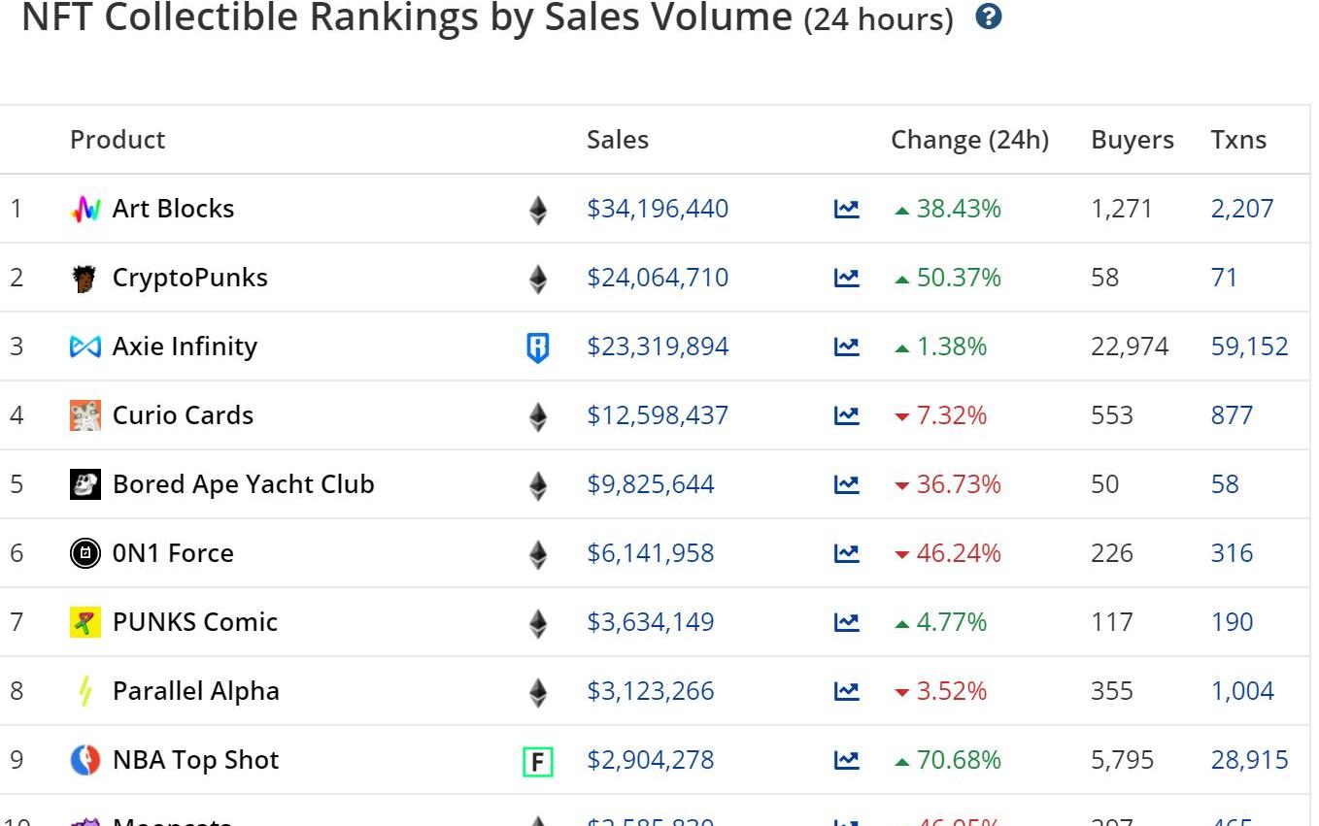Image resolution: width=1319 pixels, height=826 pixels.
Task: Open Curio Cards sales chart icon
Action: [847, 415]
